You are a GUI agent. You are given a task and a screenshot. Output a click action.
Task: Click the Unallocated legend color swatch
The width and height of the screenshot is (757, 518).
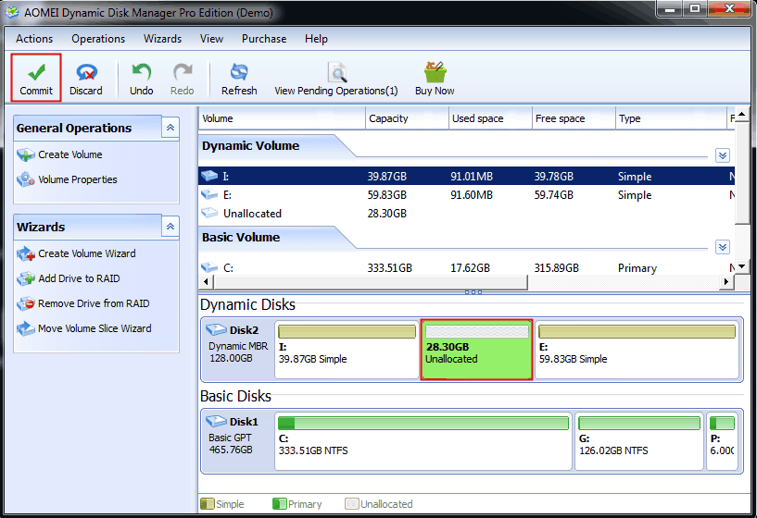[352, 504]
